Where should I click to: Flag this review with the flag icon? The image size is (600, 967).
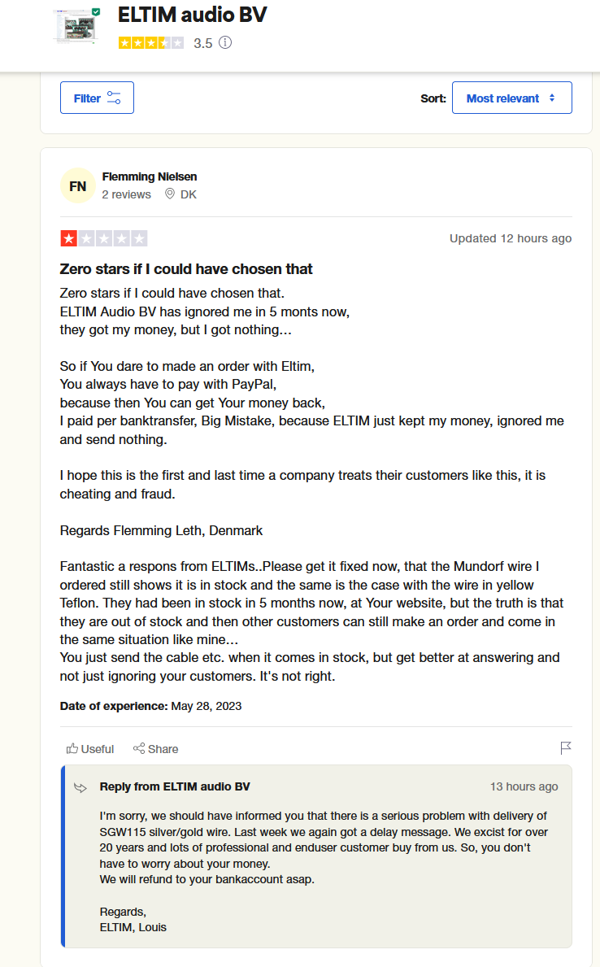[x=566, y=748]
